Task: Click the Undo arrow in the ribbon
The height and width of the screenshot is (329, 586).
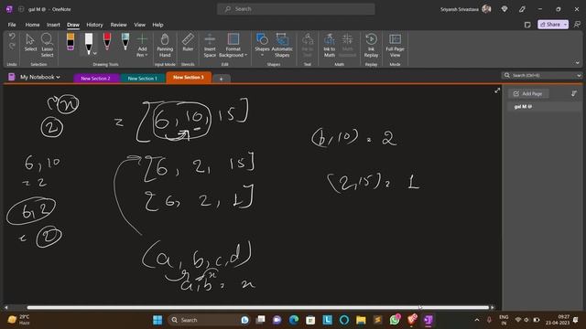Action: click(x=12, y=37)
